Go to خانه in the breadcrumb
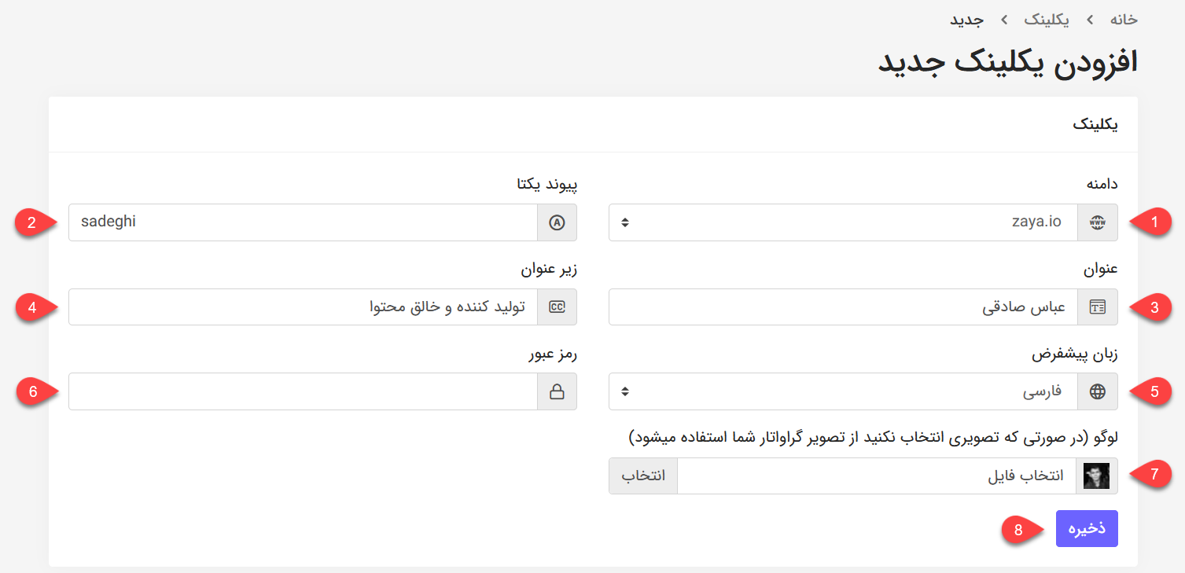Viewport: 1185px width, 573px height. 1123,19
